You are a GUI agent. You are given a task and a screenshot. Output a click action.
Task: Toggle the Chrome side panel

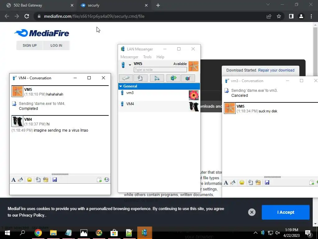pos(291,16)
